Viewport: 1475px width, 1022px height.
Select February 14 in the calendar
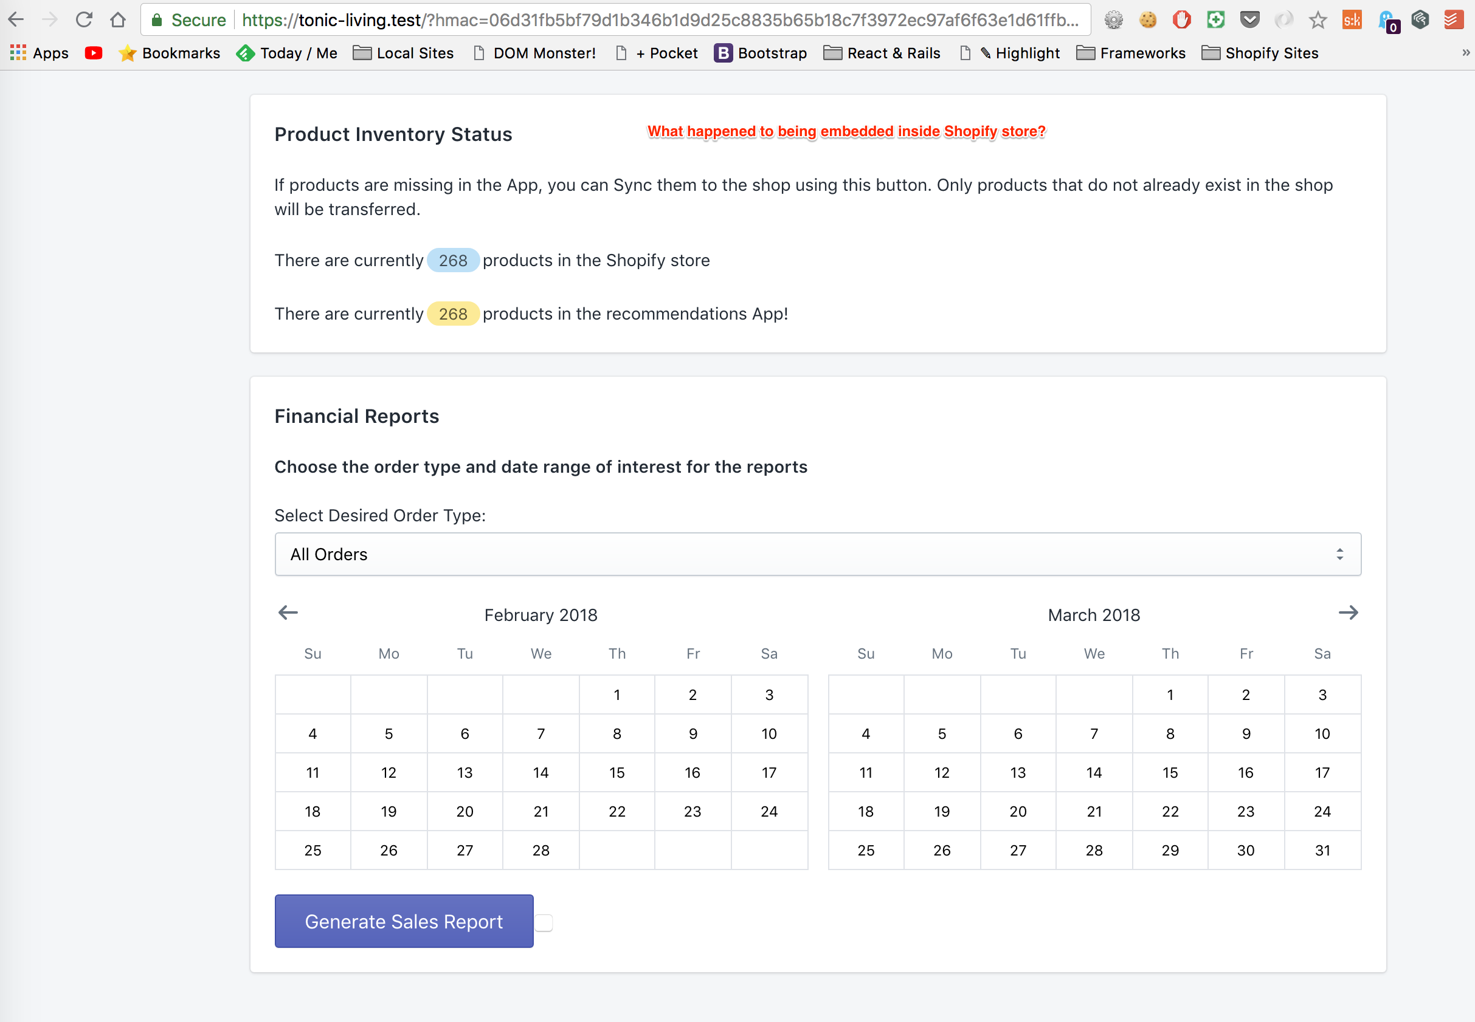coord(541,772)
